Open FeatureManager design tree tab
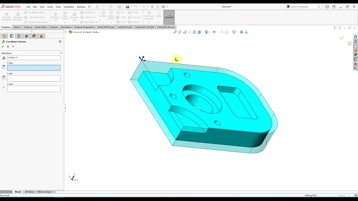Screen dimensions: 358x201 (x=4, y=36)
